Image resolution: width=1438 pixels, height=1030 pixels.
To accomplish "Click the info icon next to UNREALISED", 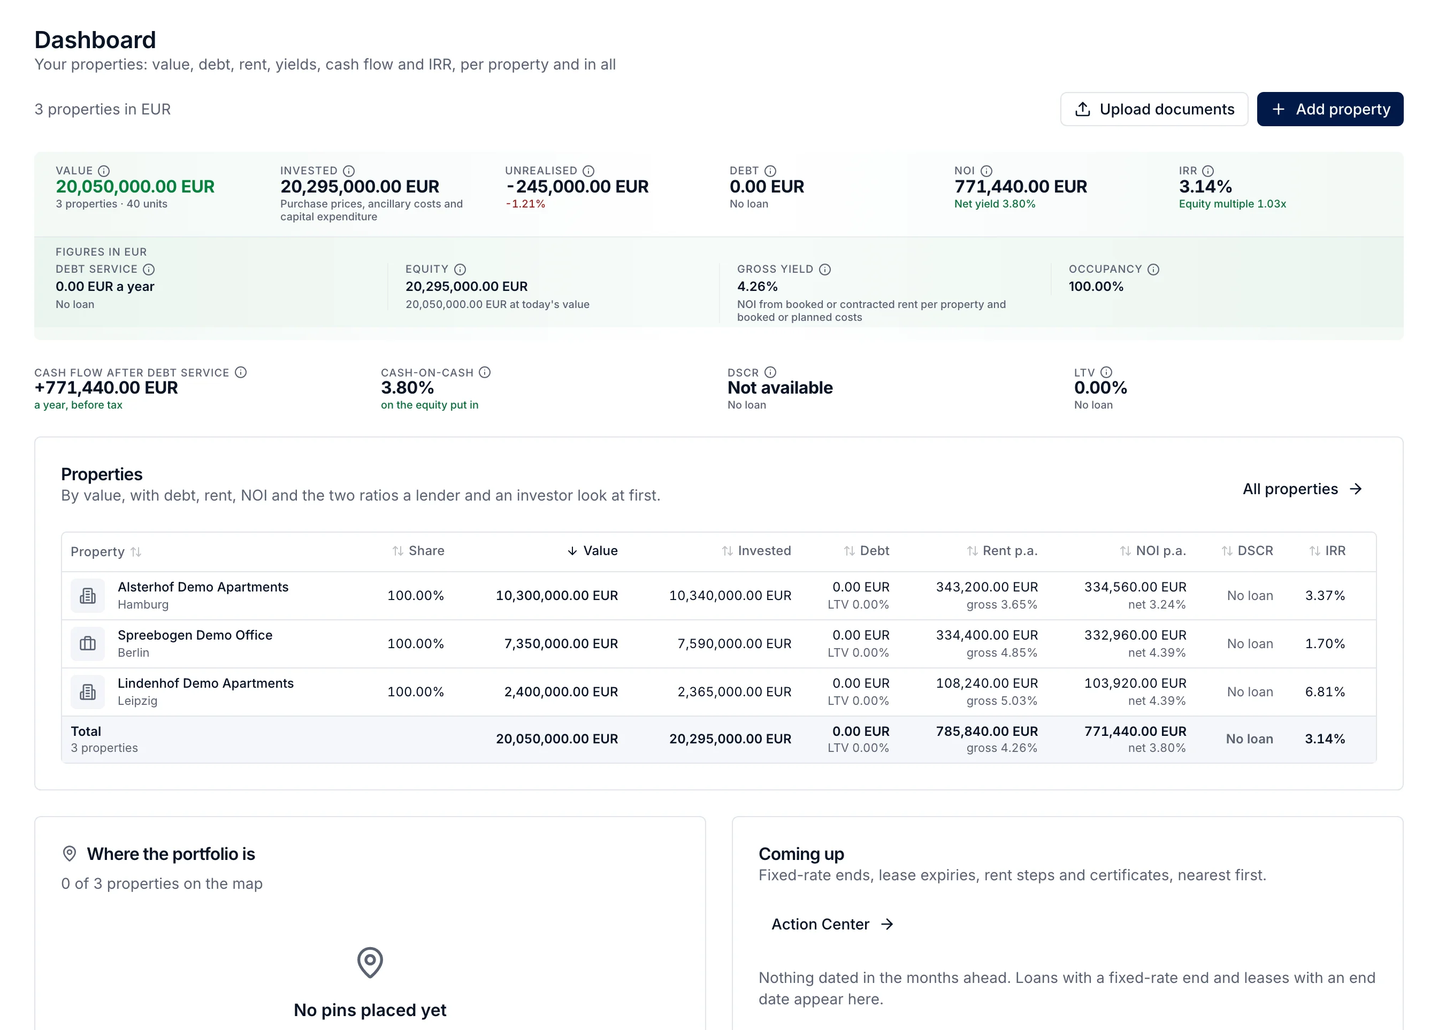I will coord(588,171).
